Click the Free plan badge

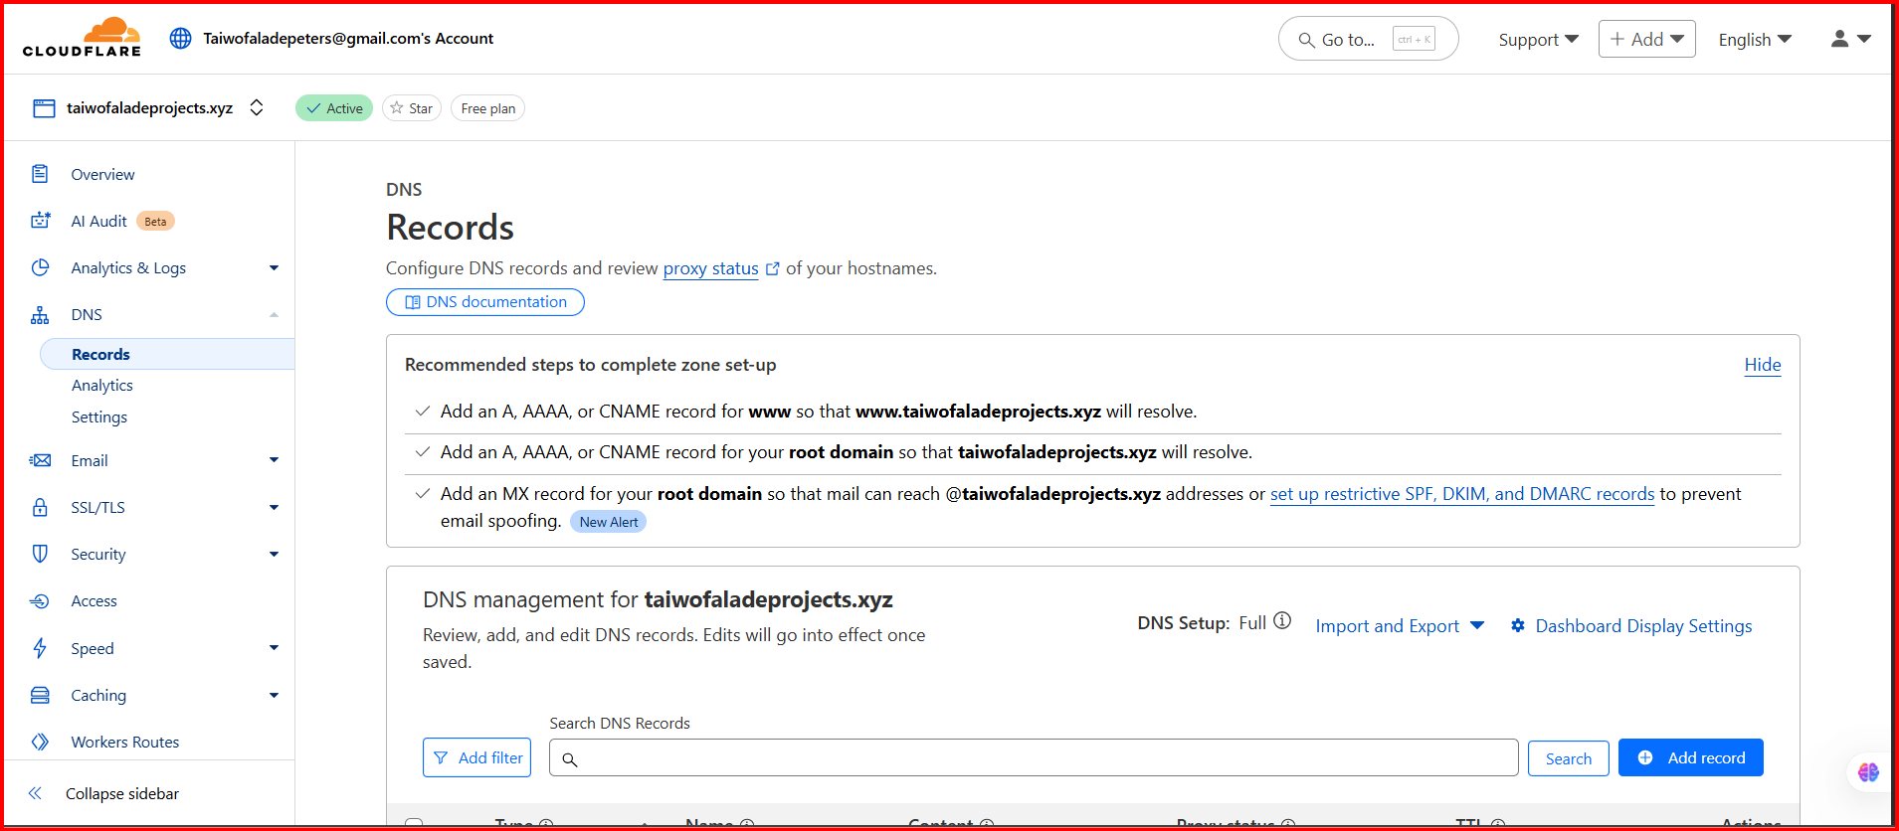[487, 108]
